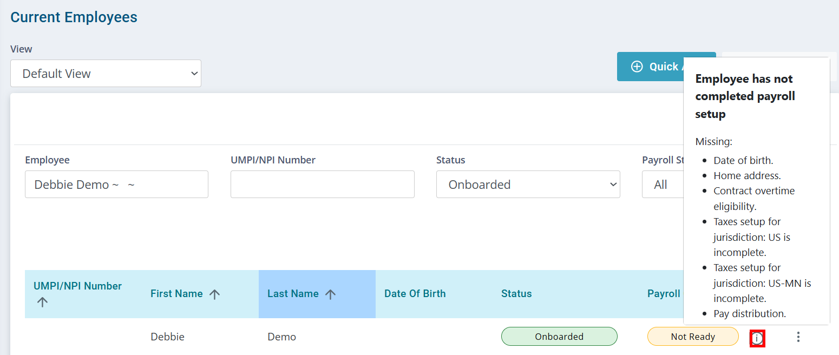Focus the empty UMPI/NPI Number filter field
Screen dimensions: 839x355
322,185
